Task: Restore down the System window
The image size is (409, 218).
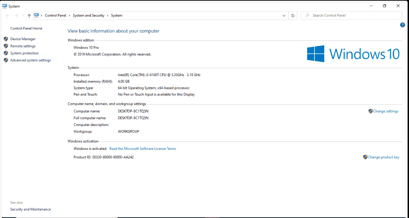Action: click(x=384, y=6)
